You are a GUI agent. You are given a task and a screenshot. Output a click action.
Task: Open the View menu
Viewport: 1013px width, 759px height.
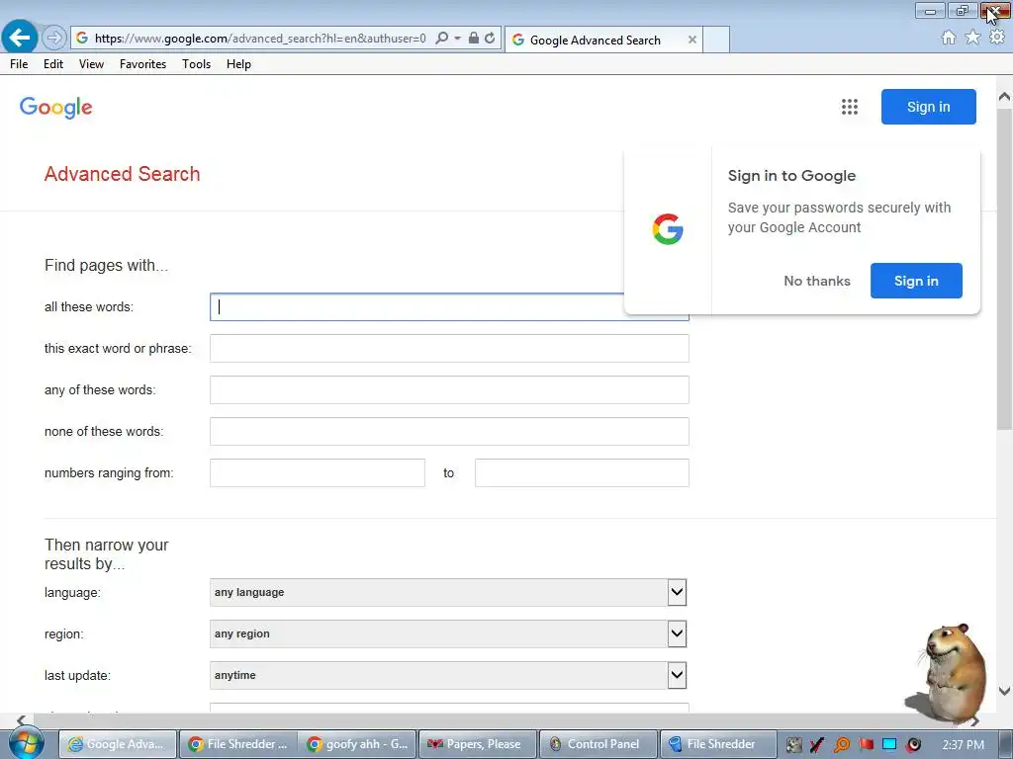(x=91, y=64)
